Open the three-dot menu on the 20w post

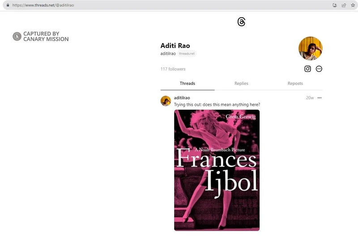(320, 98)
